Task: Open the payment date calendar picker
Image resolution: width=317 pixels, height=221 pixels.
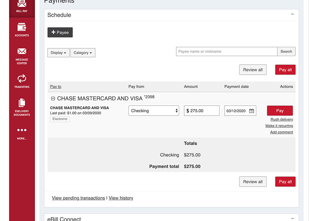Action: [x=252, y=111]
